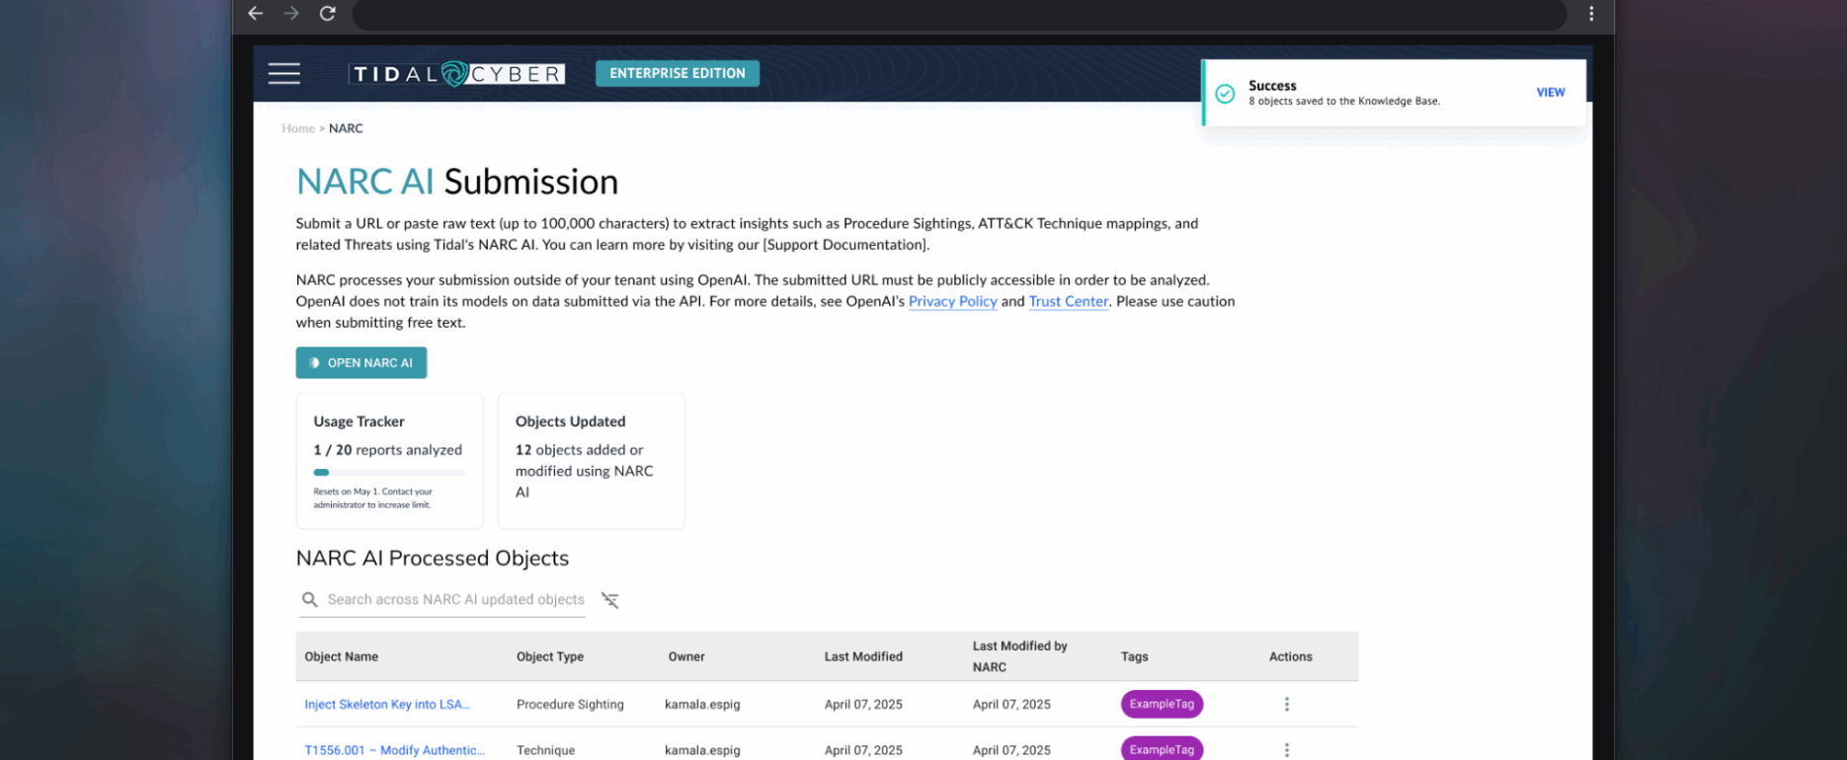Focus the NARC AI updated objects search field
The width and height of the screenshot is (1847, 760).
[455, 600]
